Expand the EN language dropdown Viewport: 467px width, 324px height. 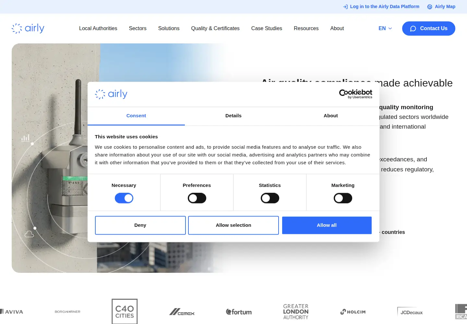385,29
